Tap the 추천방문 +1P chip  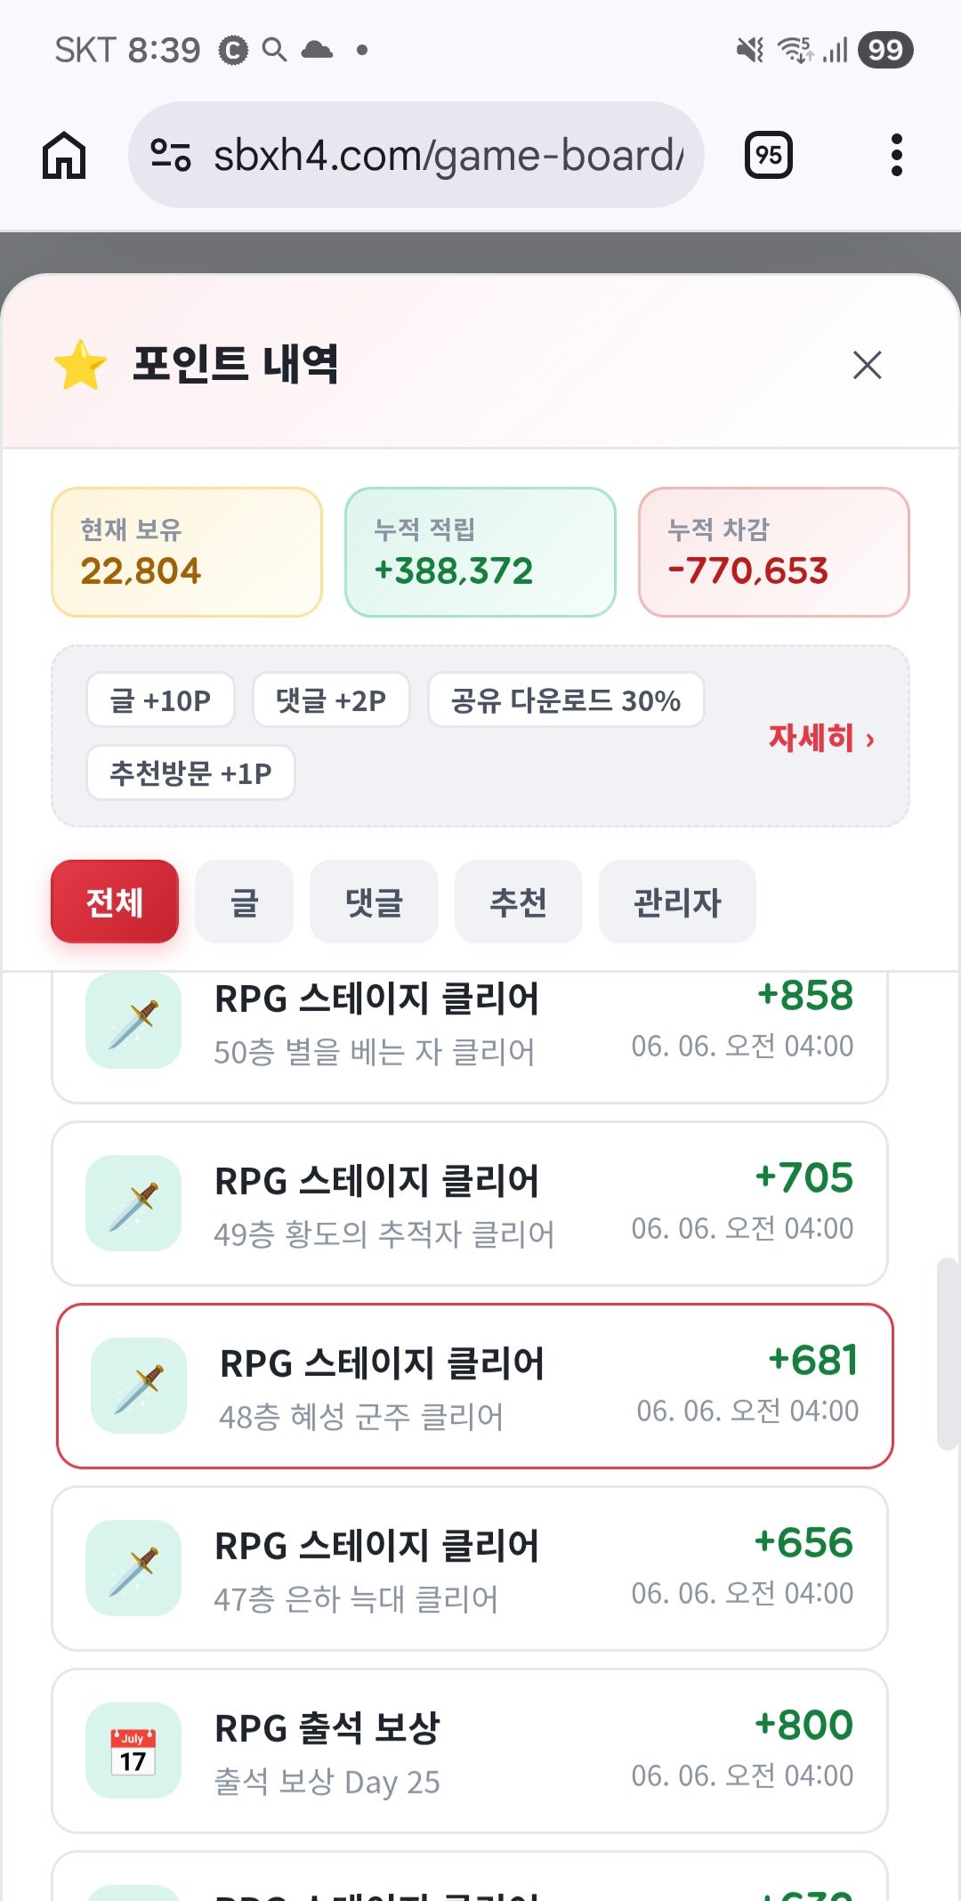click(x=190, y=773)
